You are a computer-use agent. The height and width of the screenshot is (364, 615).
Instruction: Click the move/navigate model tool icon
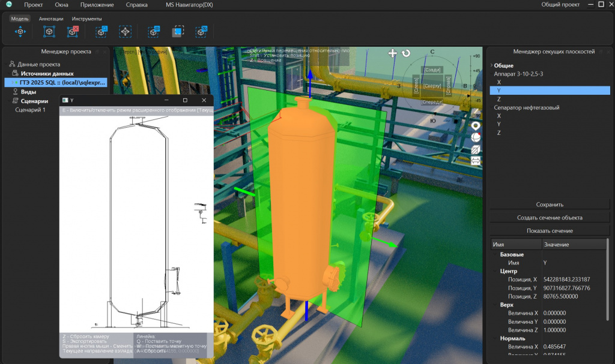pos(20,31)
